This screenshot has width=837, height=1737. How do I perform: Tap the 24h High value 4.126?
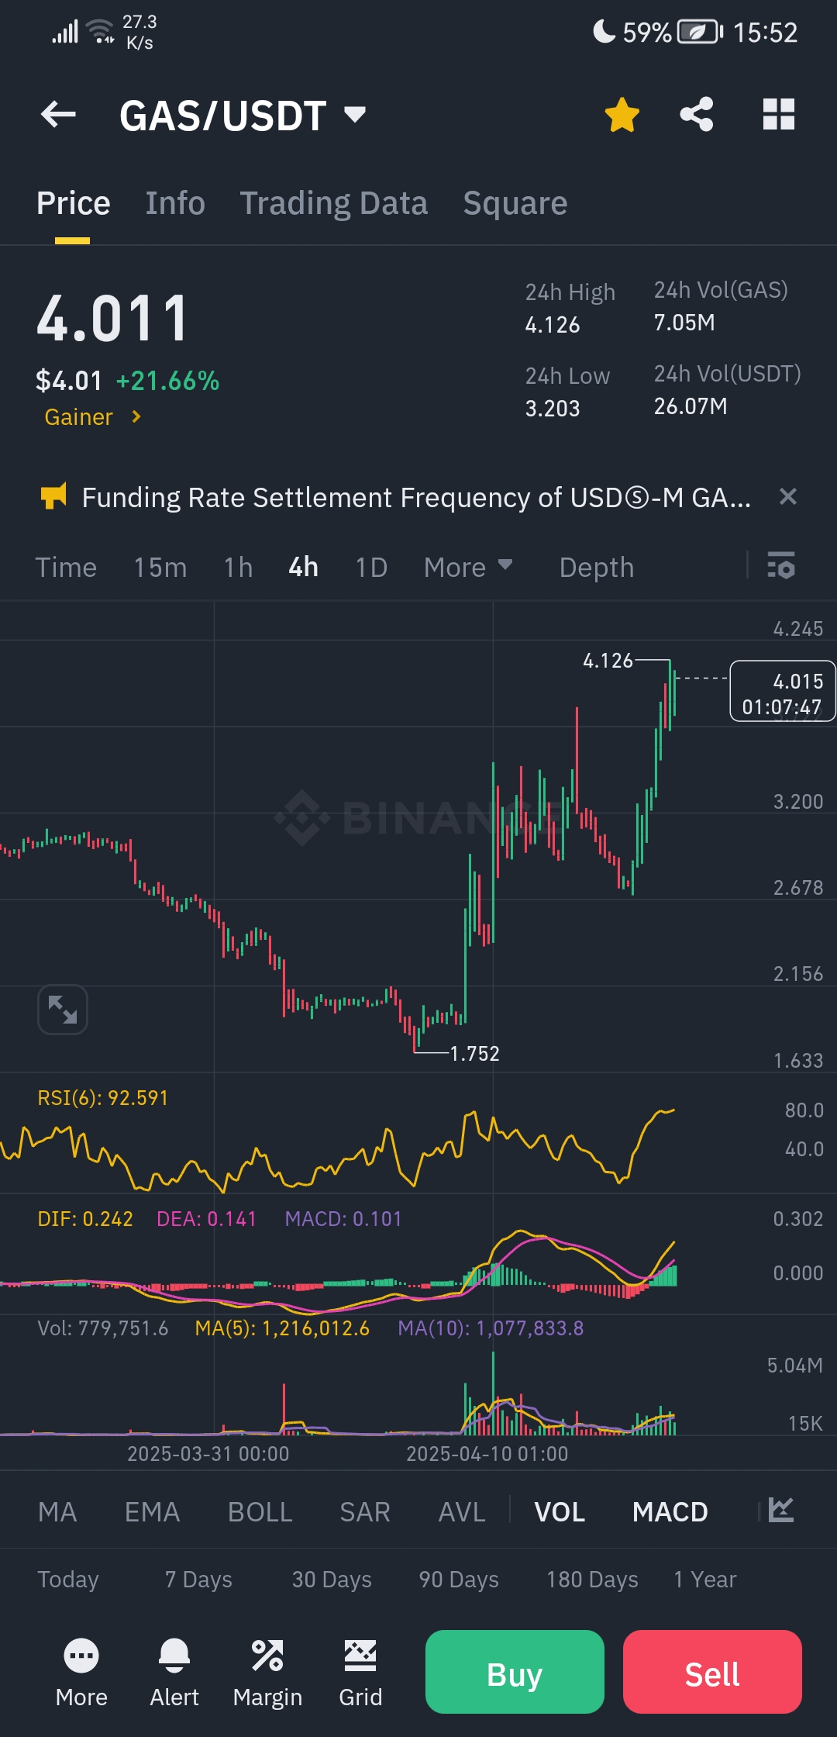click(x=553, y=325)
